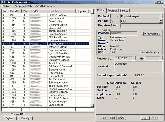Click the Kontaktní adresa button
Screen dimensions: 165x122
pos(150,52)
